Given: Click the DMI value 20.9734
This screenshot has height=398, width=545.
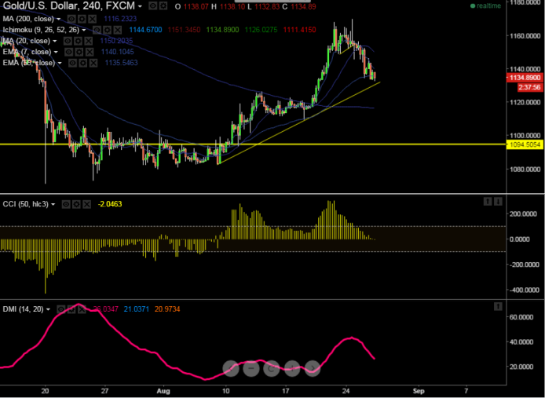Looking at the screenshot, I should click(167, 309).
